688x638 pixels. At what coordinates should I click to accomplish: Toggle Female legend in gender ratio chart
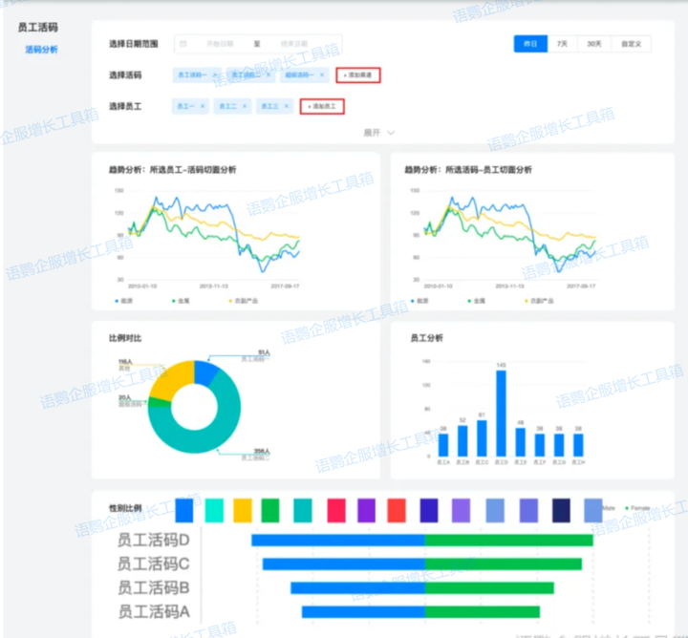[638, 508]
